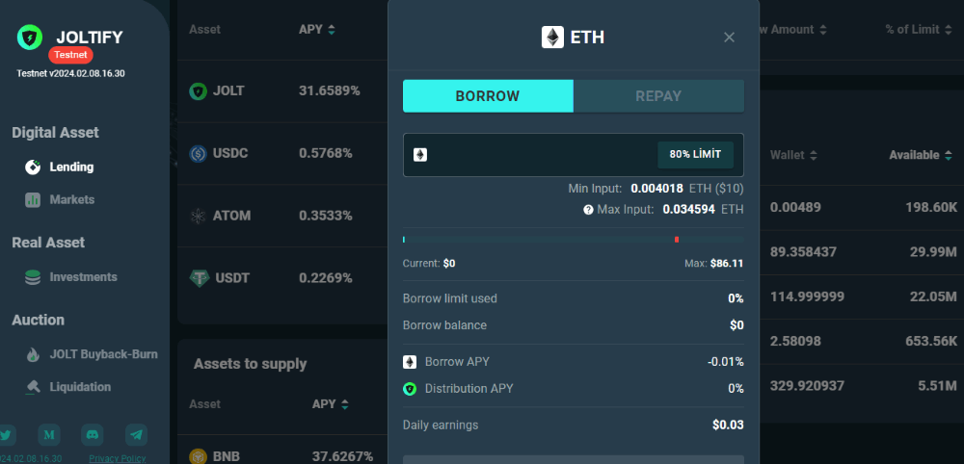Click the borrow limit progress bar
This screenshot has height=464, width=964.
(573, 240)
